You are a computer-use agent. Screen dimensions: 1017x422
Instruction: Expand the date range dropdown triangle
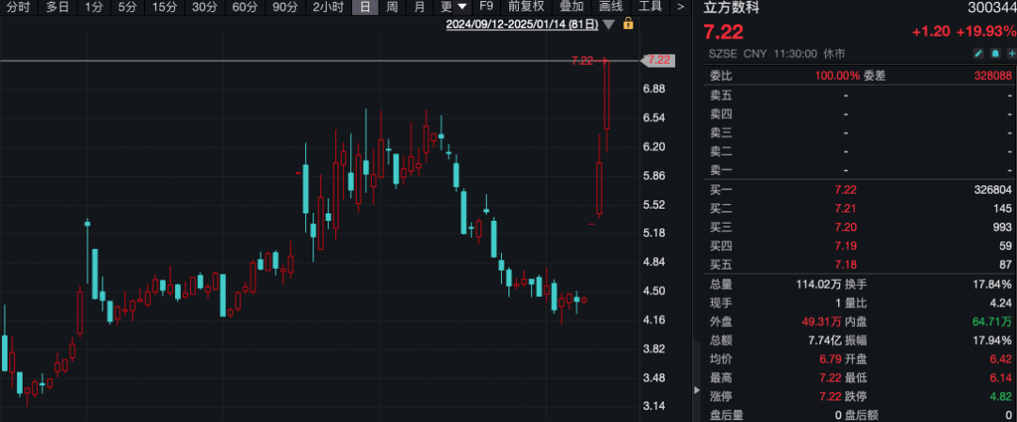pyautogui.click(x=609, y=23)
